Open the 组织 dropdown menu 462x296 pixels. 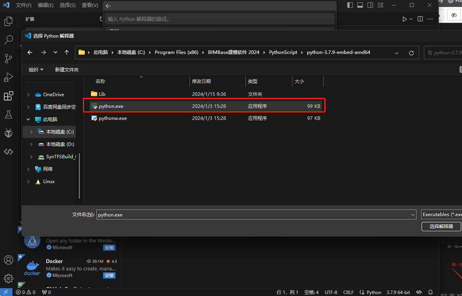[36, 70]
